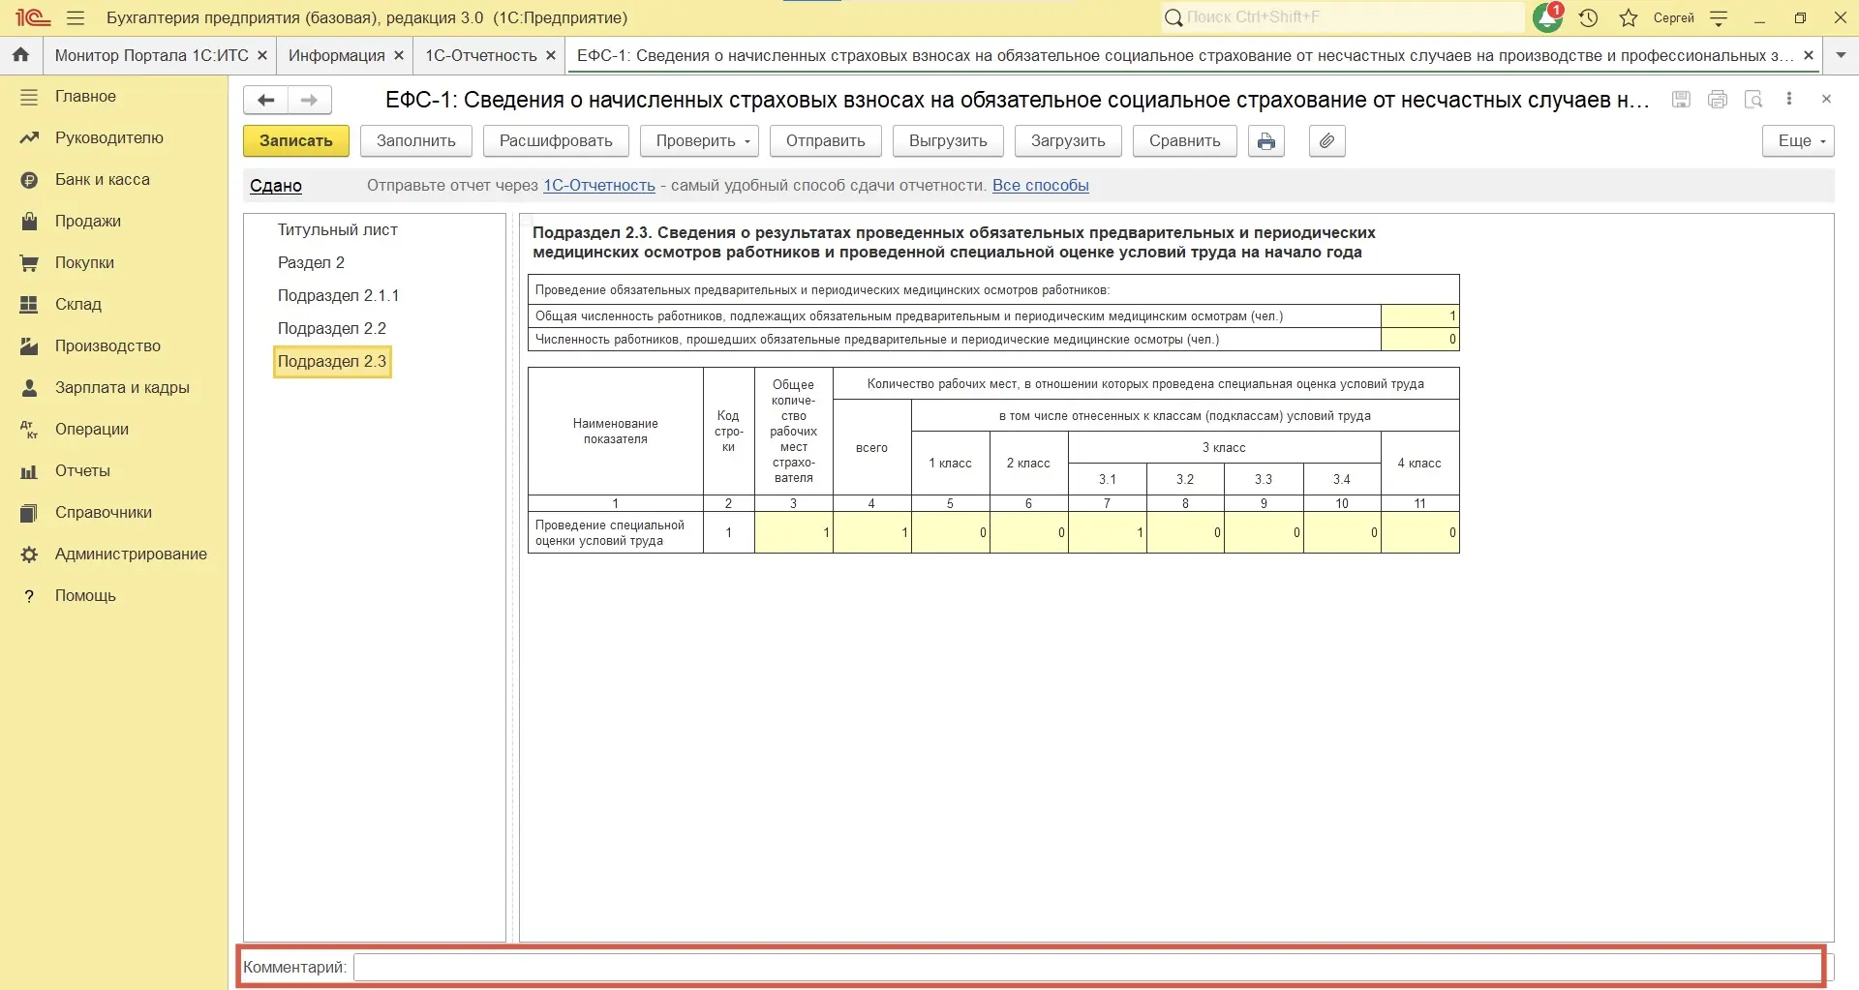Open the three-dot form options menu
This screenshot has height=990, width=1859.
pos(1789,99)
